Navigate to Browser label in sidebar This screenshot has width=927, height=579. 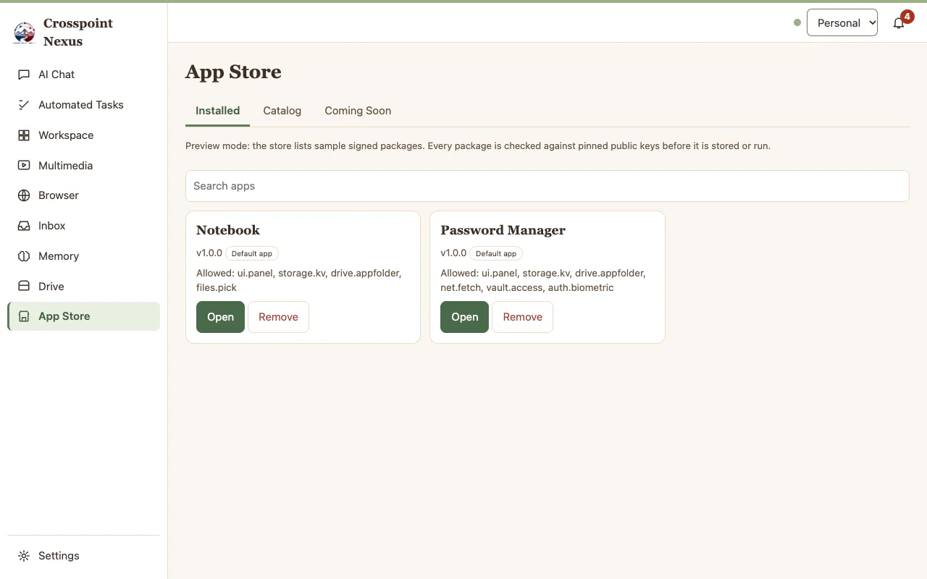pyautogui.click(x=59, y=195)
